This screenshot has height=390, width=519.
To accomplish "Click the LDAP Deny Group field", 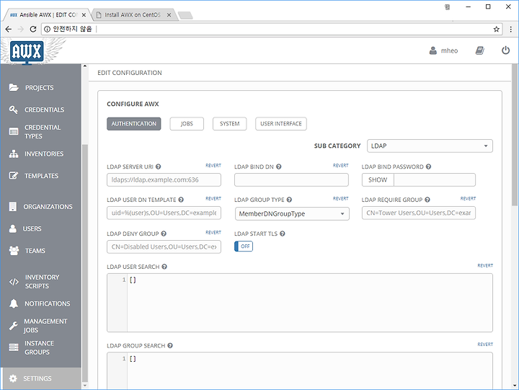I will coord(164,247).
